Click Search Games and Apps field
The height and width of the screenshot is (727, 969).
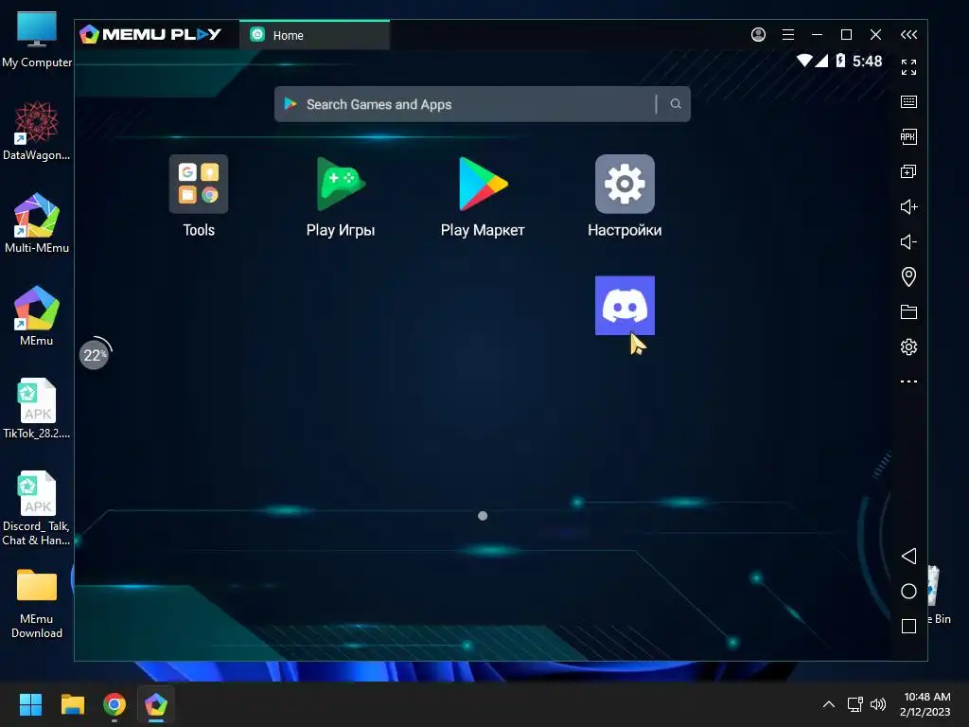(x=482, y=104)
